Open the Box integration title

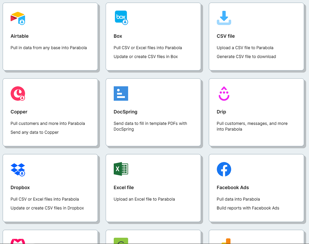[118, 36]
